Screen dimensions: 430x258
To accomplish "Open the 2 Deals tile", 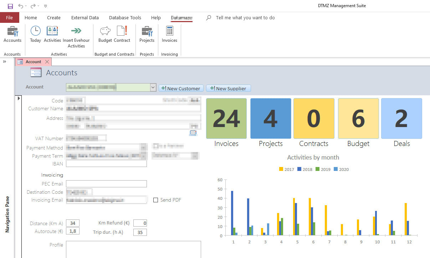I will pos(401,118).
